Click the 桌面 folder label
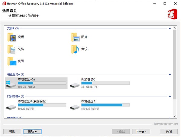181x137 pixels. click(x=21, y=61)
